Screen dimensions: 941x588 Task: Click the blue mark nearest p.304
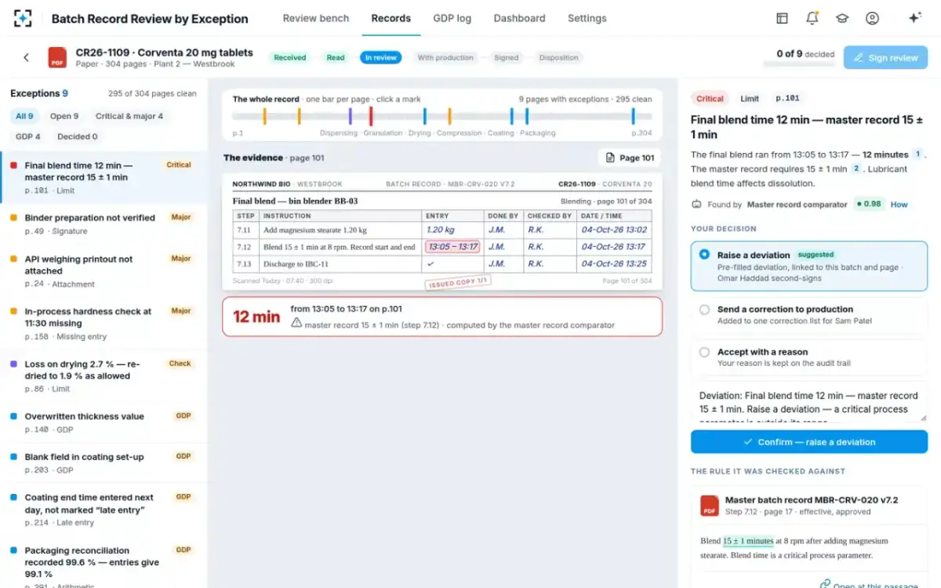point(633,117)
